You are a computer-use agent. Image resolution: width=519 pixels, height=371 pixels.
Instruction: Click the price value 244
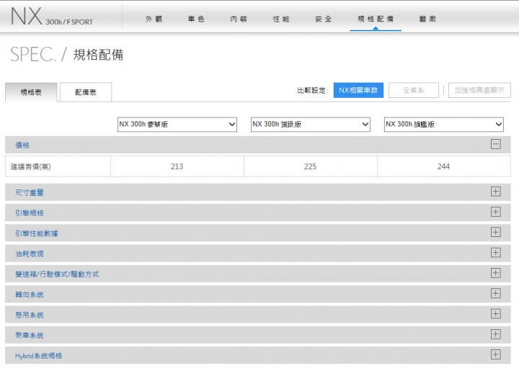coord(443,166)
